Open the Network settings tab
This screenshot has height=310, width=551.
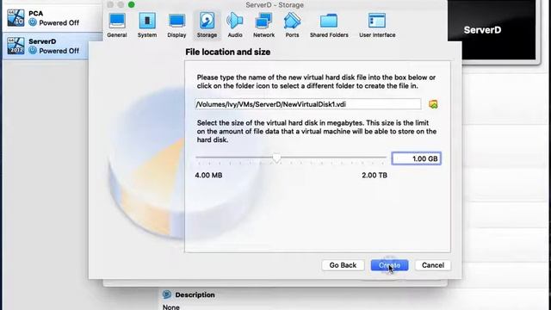pos(263,25)
